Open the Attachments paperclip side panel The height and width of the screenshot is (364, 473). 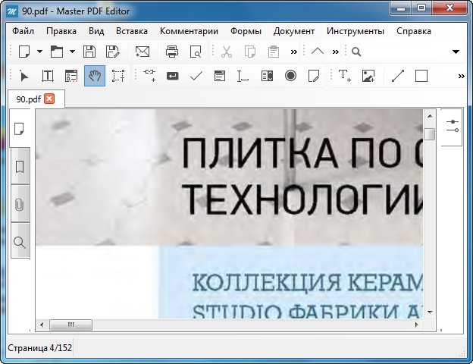click(20, 205)
